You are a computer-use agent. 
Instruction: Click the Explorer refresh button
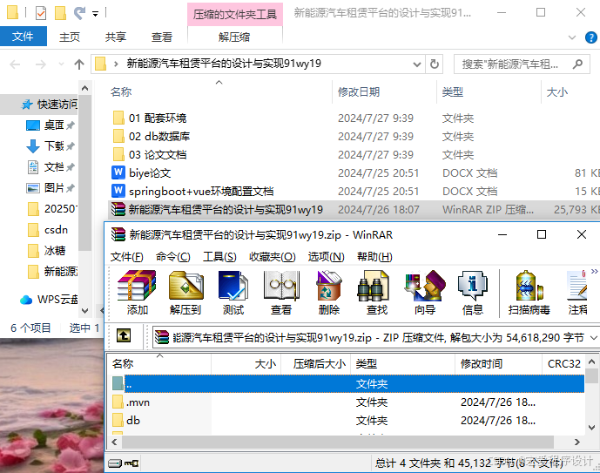pos(435,64)
